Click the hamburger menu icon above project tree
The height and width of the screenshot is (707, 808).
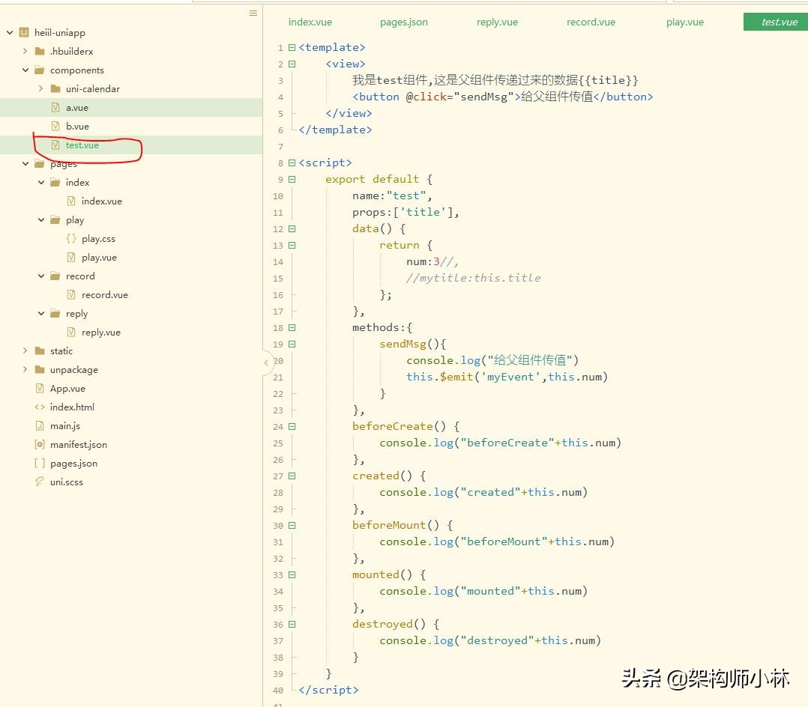pyautogui.click(x=253, y=13)
